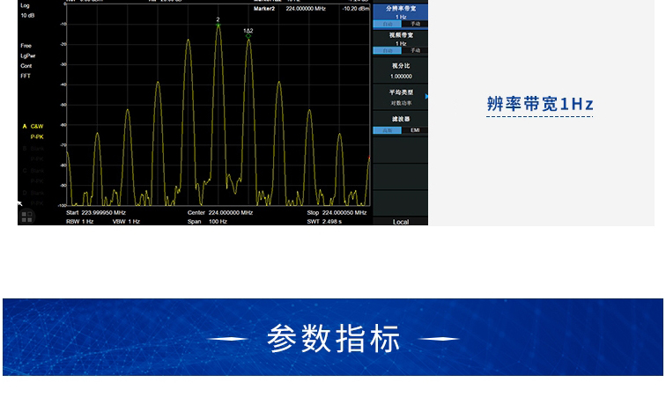Click the 辨率带宽1Hz caption text

click(x=540, y=104)
